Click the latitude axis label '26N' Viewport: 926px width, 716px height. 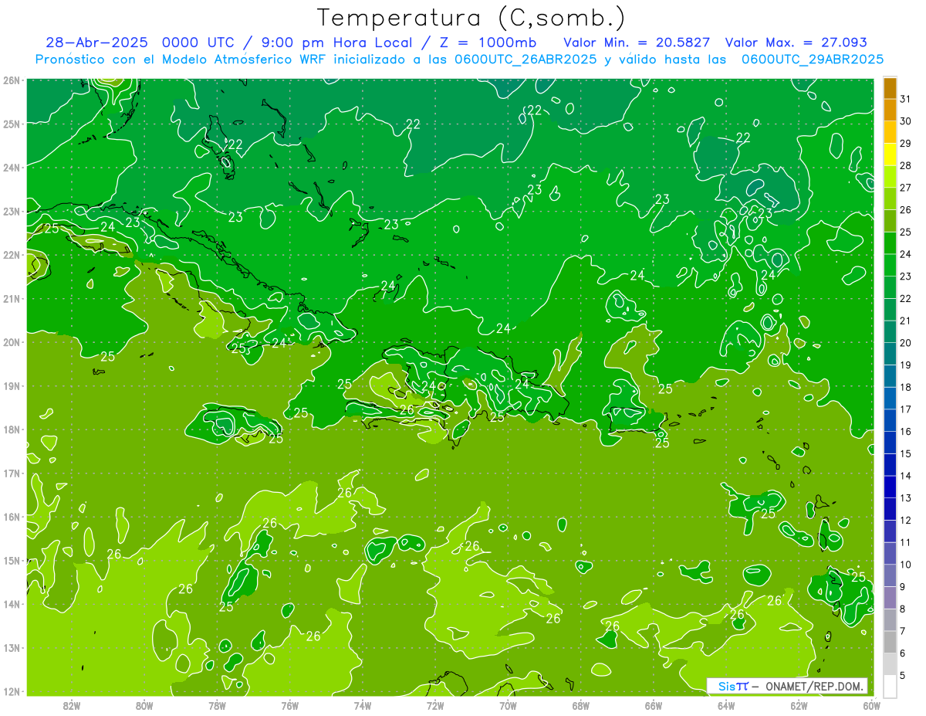pos(12,80)
